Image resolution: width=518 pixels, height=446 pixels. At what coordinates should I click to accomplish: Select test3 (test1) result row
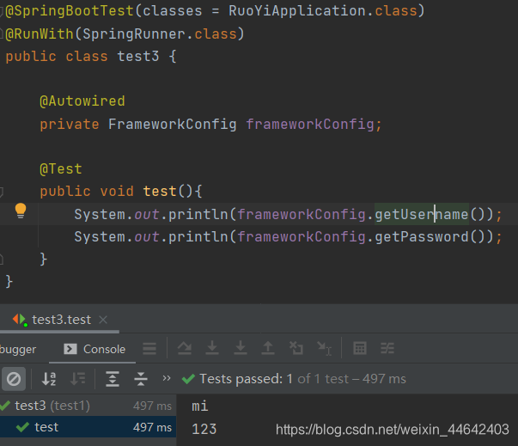88,406
